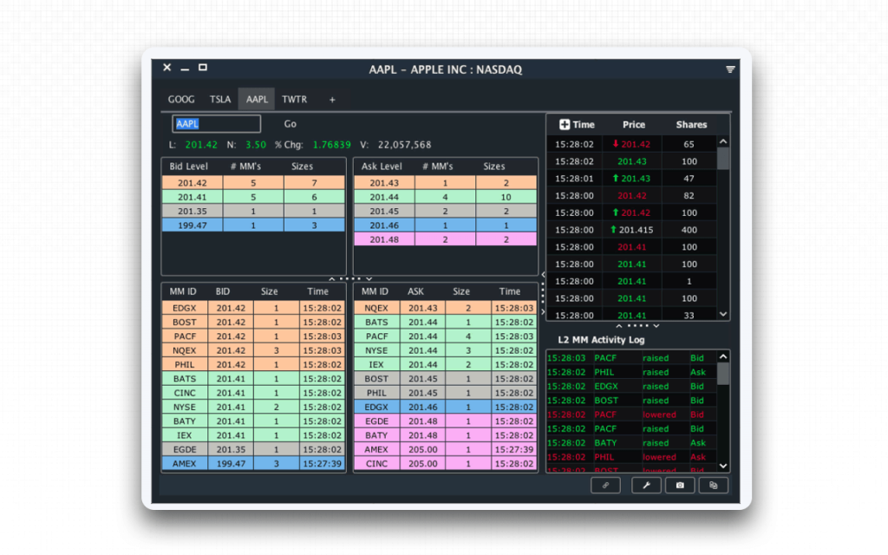The width and height of the screenshot is (888, 555).
Task: Open settings with the wrench icon
Action: (x=646, y=485)
